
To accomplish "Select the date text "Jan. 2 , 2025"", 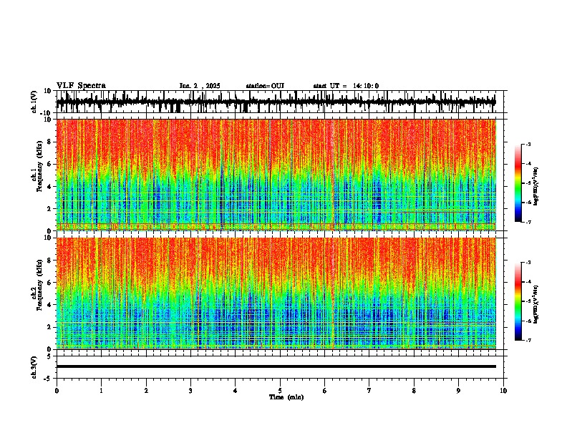I will (200, 86).
